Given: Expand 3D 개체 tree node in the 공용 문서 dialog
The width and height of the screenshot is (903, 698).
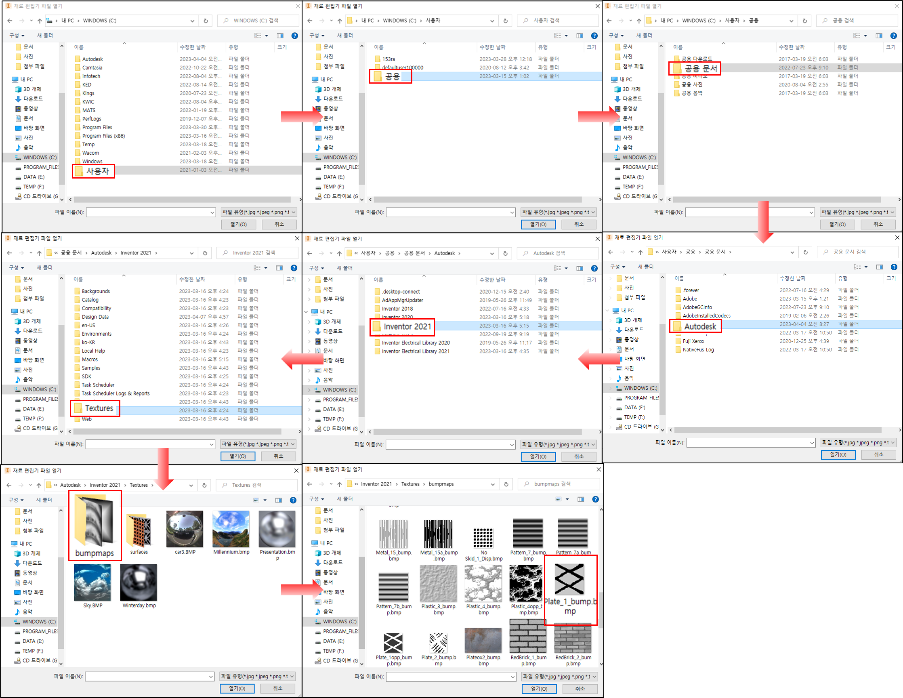Looking at the screenshot, I should (610, 320).
